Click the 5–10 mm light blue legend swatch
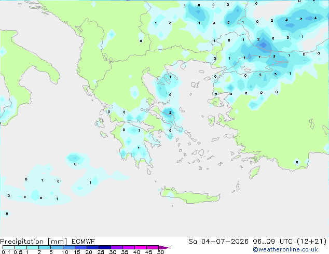 (57, 247)
